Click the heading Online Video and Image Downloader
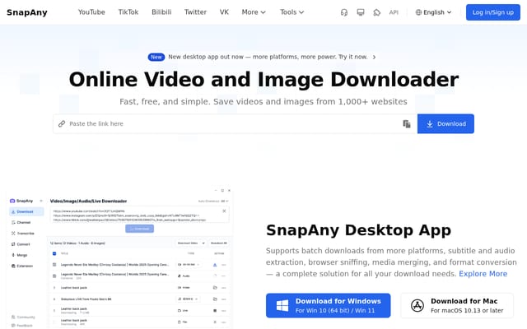This screenshot has height=329, width=527. coord(263,80)
